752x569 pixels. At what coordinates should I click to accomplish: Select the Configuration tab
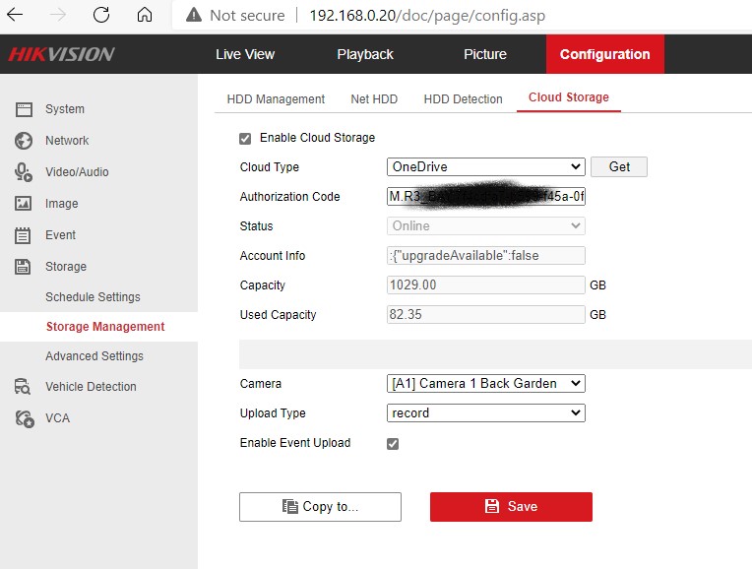tap(604, 54)
